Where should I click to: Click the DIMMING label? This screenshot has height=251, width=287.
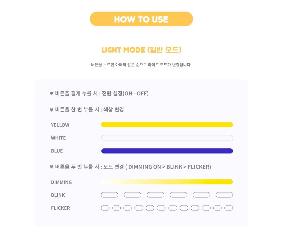[61, 182]
